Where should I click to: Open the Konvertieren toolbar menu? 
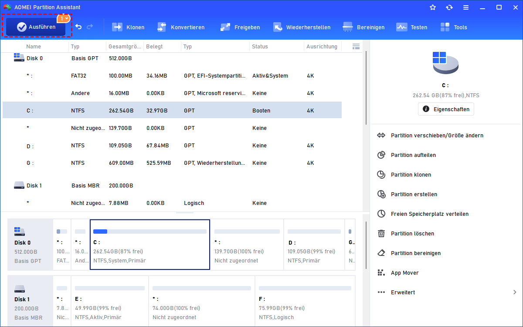(180, 27)
